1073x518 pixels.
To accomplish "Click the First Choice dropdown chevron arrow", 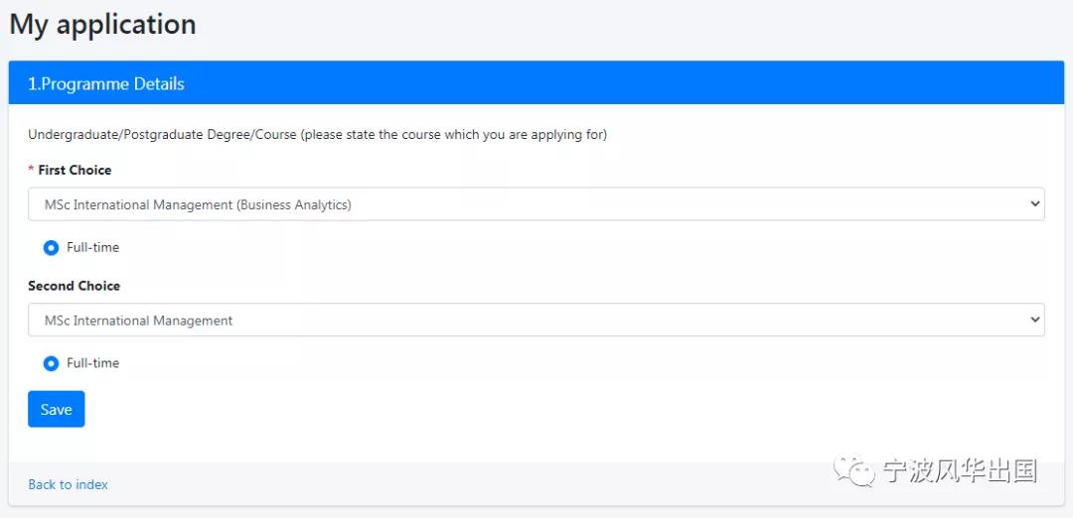I will [x=1034, y=203].
